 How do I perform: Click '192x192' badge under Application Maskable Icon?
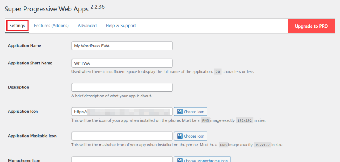[262, 145]
